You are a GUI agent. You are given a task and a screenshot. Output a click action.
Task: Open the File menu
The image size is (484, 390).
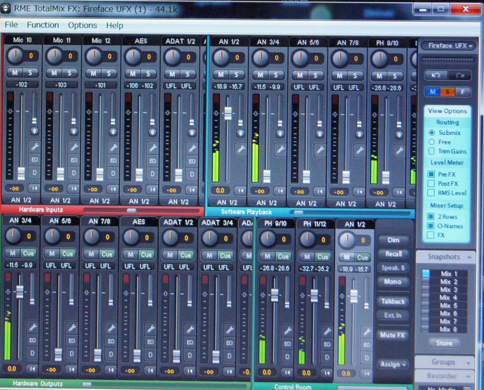point(11,25)
